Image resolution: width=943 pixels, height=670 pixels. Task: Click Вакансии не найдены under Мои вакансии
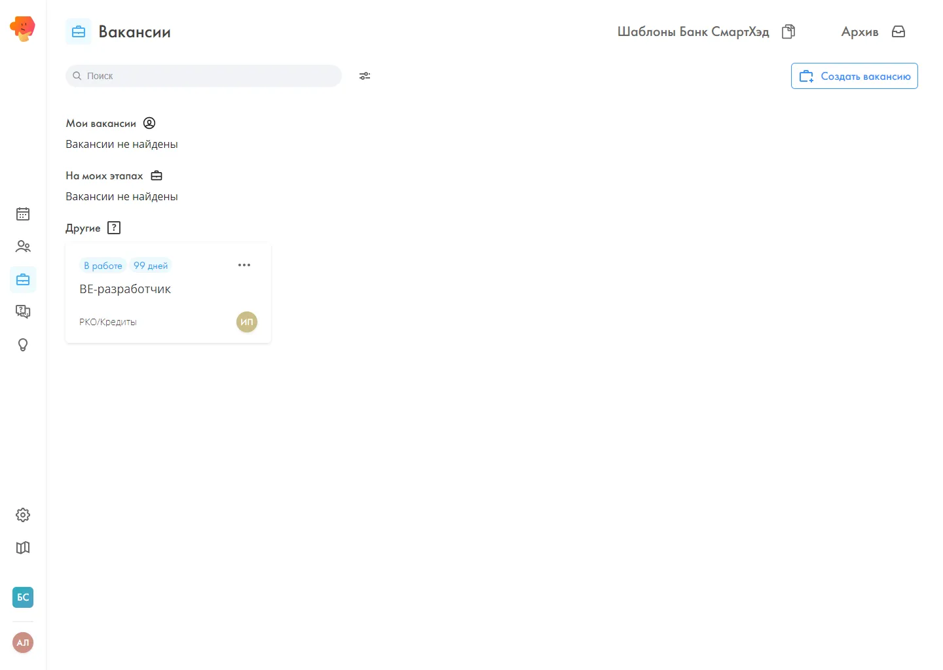click(122, 144)
